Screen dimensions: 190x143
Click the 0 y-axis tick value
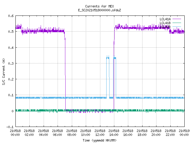[12, 111]
